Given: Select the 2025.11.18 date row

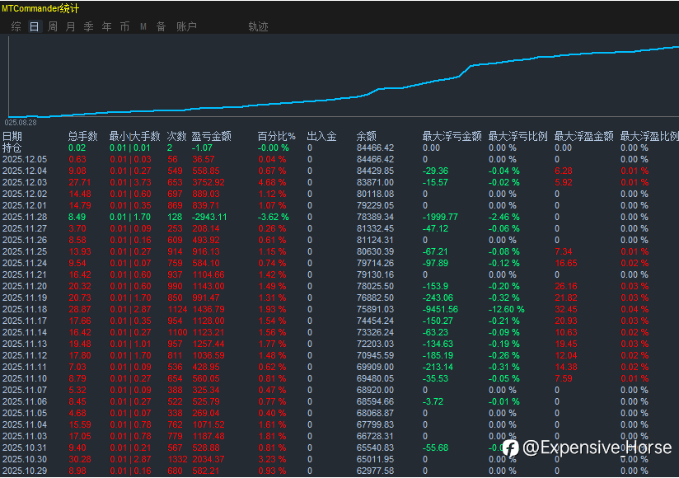Looking at the screenshot, I should pyautogui.click(x=339, y=309).
